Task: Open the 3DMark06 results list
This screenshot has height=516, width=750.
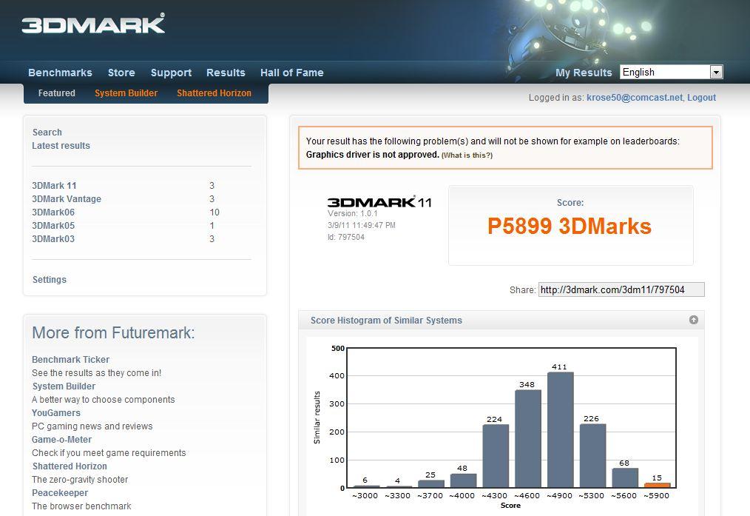Action: point(53,212)
